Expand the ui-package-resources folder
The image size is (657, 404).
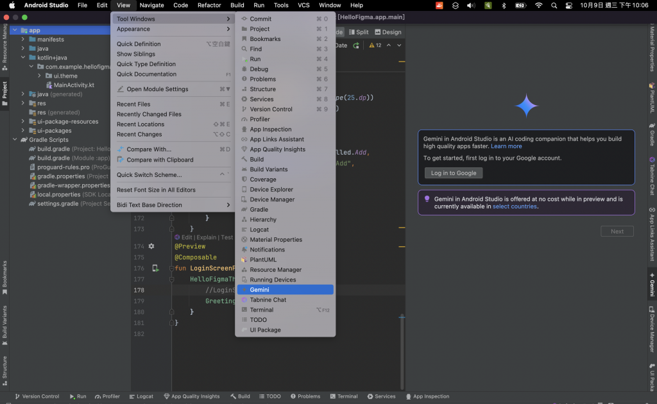pos(23,121)
